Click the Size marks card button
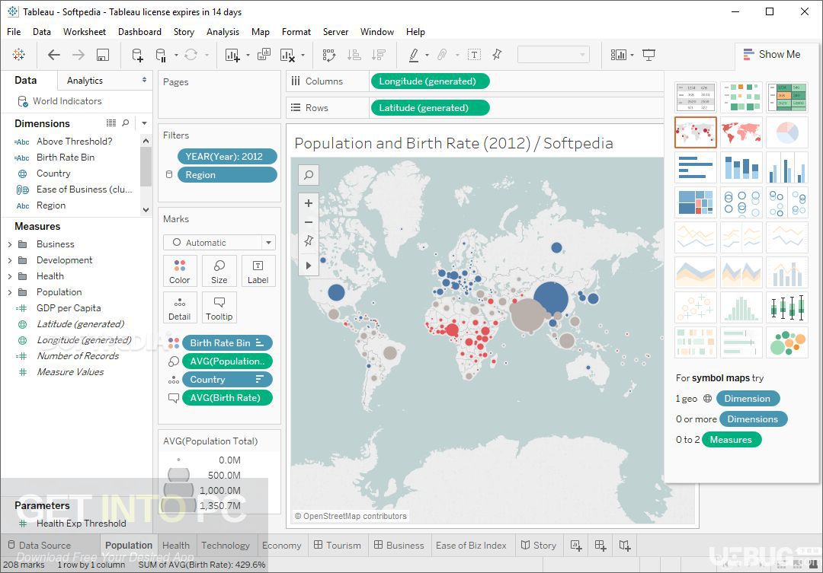Screen dimensions: 823x573 click(x=219, y=271)
